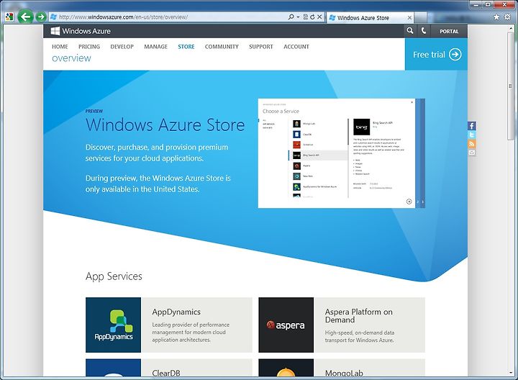Share page via Facebook icon
Viewport: 518px width, 380px height.
pos(472,126)
